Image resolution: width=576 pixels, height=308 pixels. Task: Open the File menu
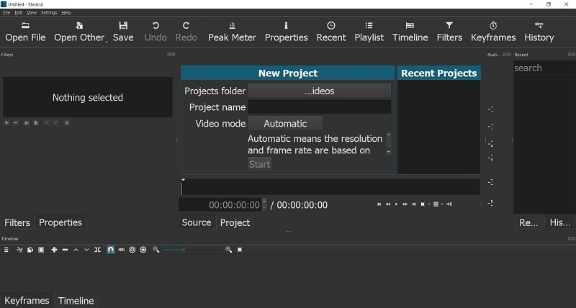coord(6,12)
